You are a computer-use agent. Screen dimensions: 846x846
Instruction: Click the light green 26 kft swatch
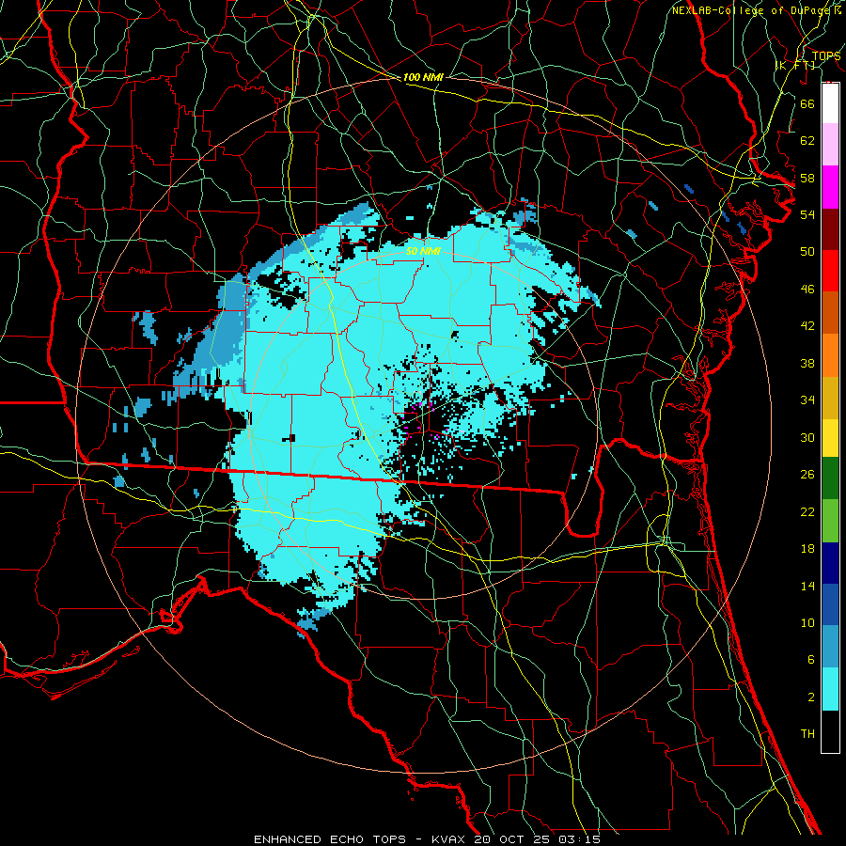pyautogui.click(x=830, y=520)
